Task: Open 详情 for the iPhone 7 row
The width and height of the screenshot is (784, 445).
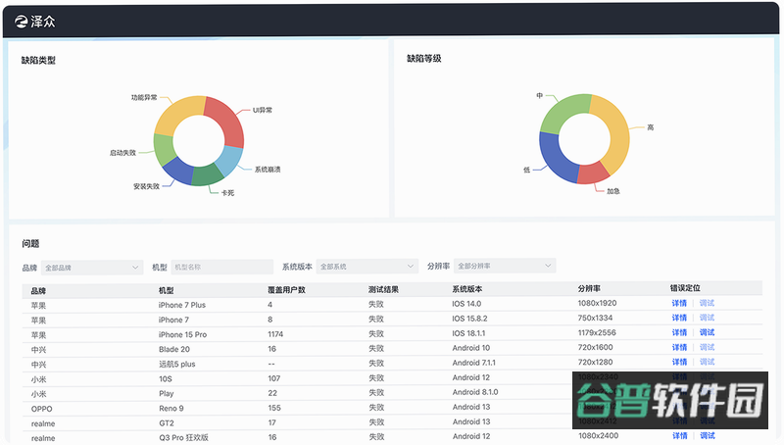Action: pos(679,318)
